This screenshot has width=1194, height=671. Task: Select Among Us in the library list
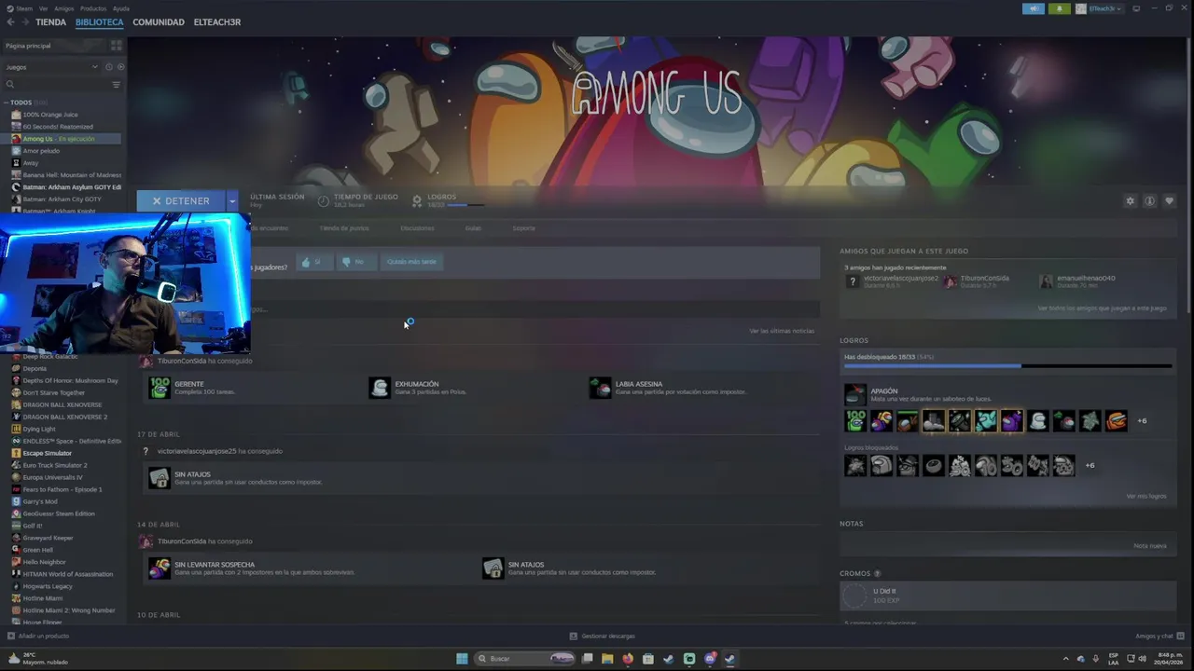pos(62,139)
